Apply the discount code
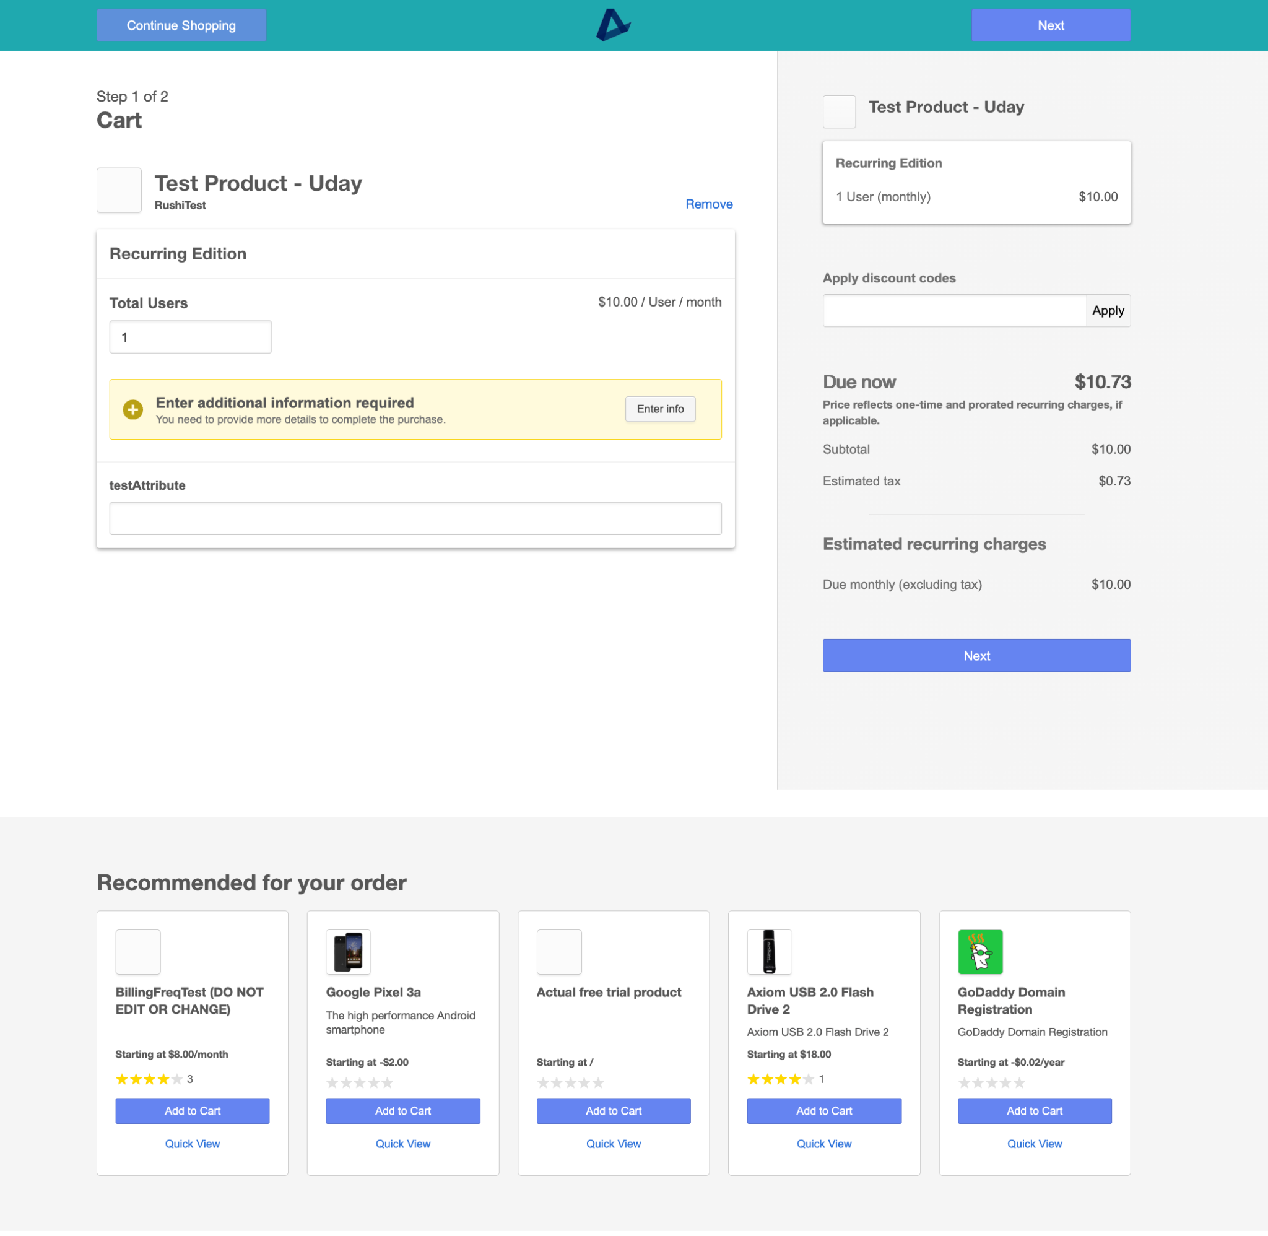This screenshot has width=1268, height=1236. [1108, 311]
